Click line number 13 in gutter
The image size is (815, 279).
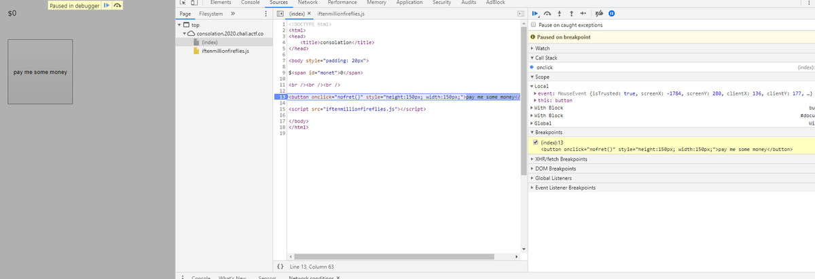[281, 98]
